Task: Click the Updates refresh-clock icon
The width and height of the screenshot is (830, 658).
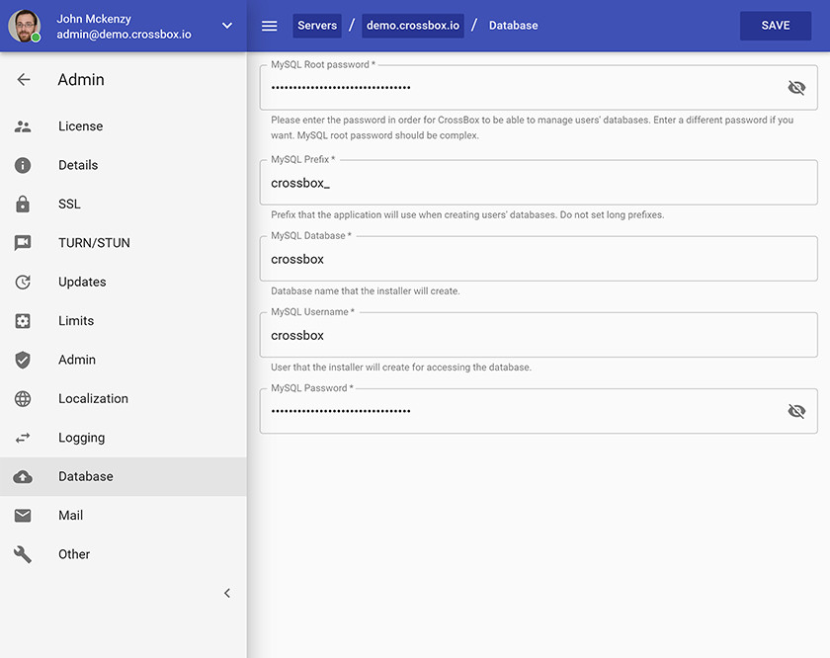Action: click(23, 283)
